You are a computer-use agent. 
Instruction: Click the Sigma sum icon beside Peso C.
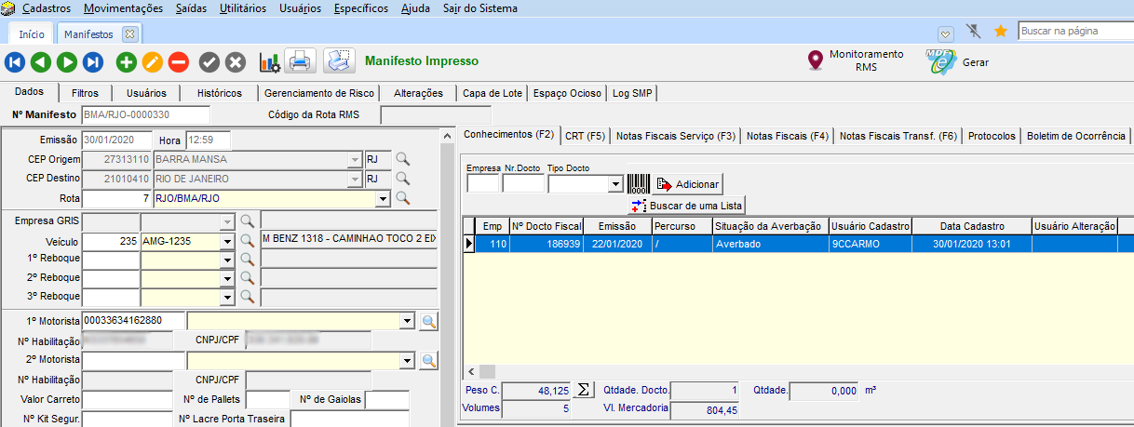[584, 391]
